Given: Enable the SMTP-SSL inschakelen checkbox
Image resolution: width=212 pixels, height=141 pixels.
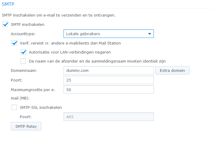Looking at the screenshot, I should [x=14, y=107].
